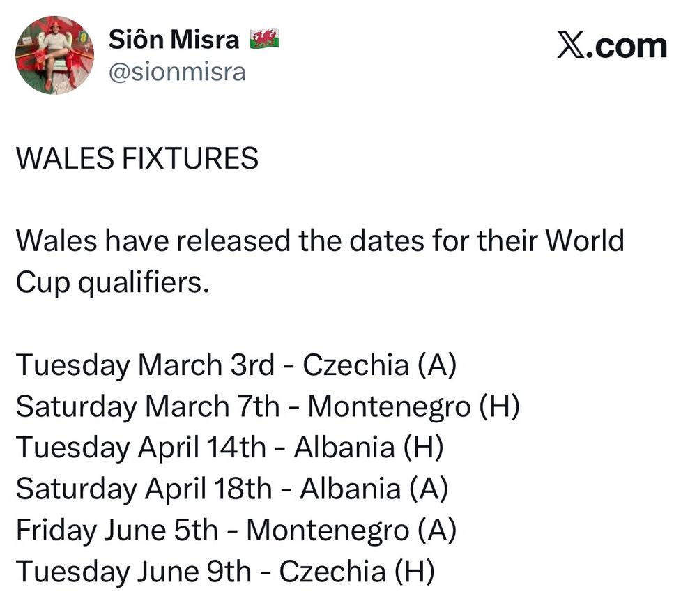
Task: Open the @sionmisra handle link
Action: click(176, 71)
